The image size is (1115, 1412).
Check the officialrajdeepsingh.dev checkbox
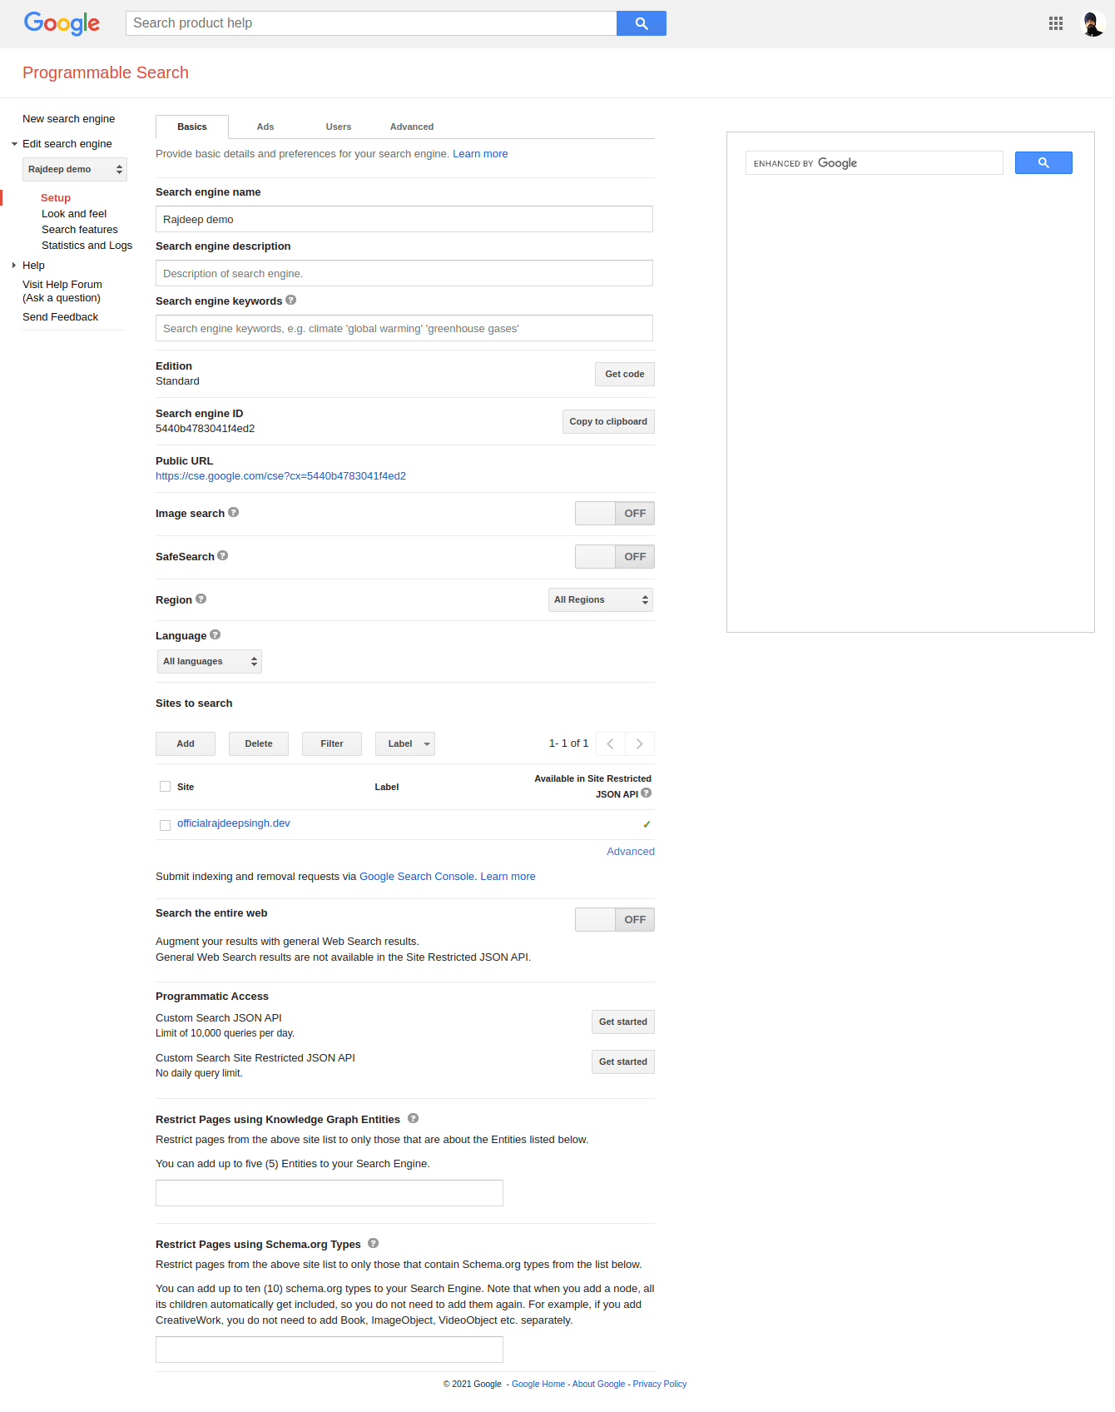[x=165, y=825]
